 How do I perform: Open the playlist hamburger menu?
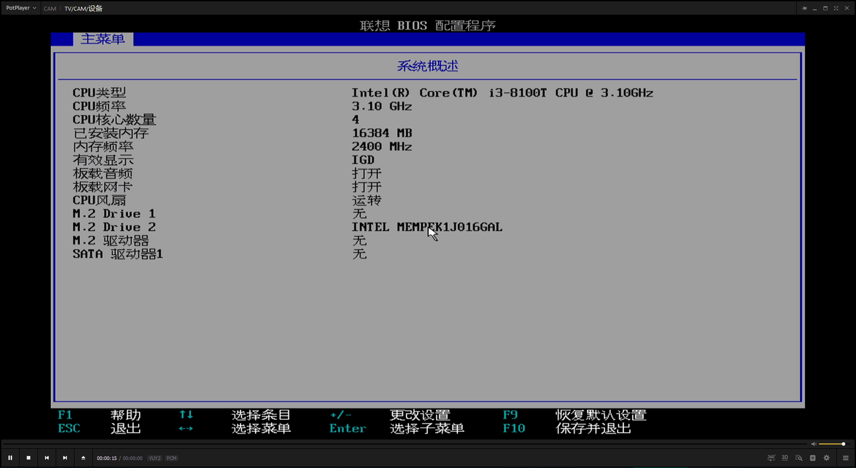[x=845, y=458]
